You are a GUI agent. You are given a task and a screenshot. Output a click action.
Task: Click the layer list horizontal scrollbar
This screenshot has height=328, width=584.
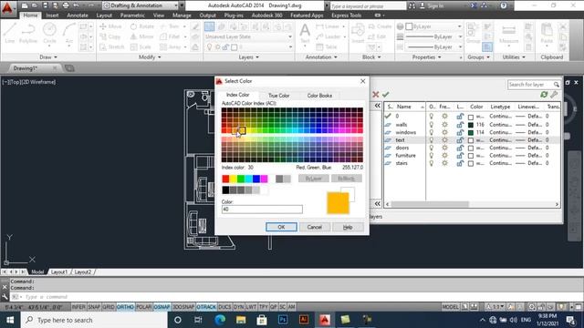430,204
